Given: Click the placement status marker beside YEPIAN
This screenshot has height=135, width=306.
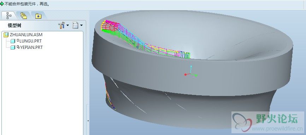Looking at the screenshot, I should (x=18, y=47).
